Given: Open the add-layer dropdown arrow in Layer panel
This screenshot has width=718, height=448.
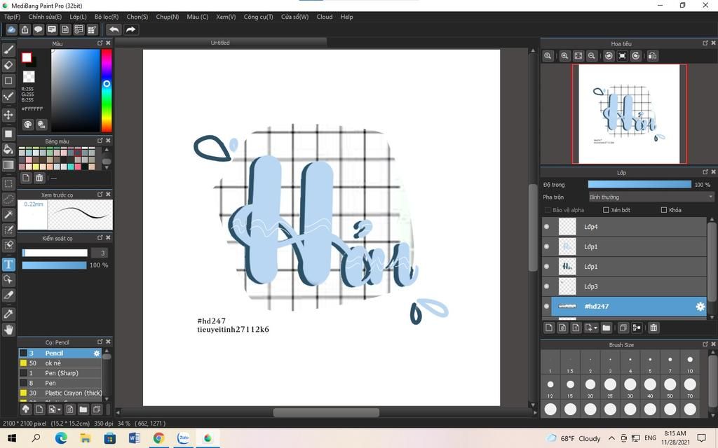Looking at the screenshot, I should [x=595, y=328].
